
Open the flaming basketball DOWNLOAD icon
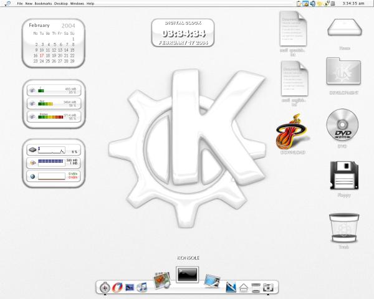click(x=292, y=131)
